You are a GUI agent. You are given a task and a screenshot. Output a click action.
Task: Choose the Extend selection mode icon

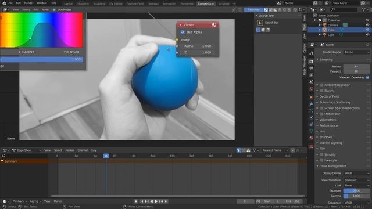(x=263, y=30)
